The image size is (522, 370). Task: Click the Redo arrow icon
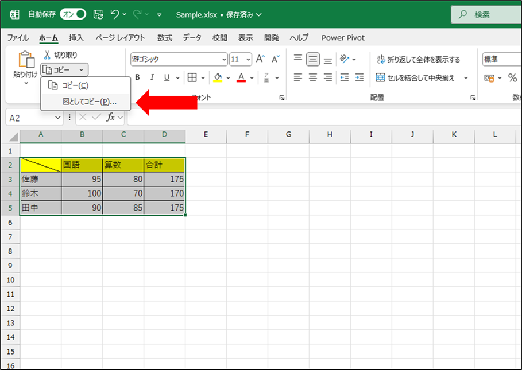tap(137, 14)
